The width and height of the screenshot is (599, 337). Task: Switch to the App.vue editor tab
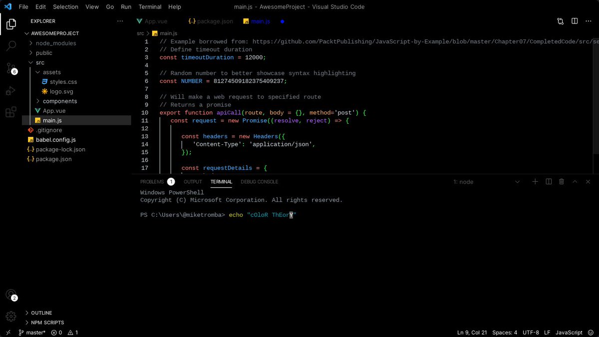pos(152,21)
